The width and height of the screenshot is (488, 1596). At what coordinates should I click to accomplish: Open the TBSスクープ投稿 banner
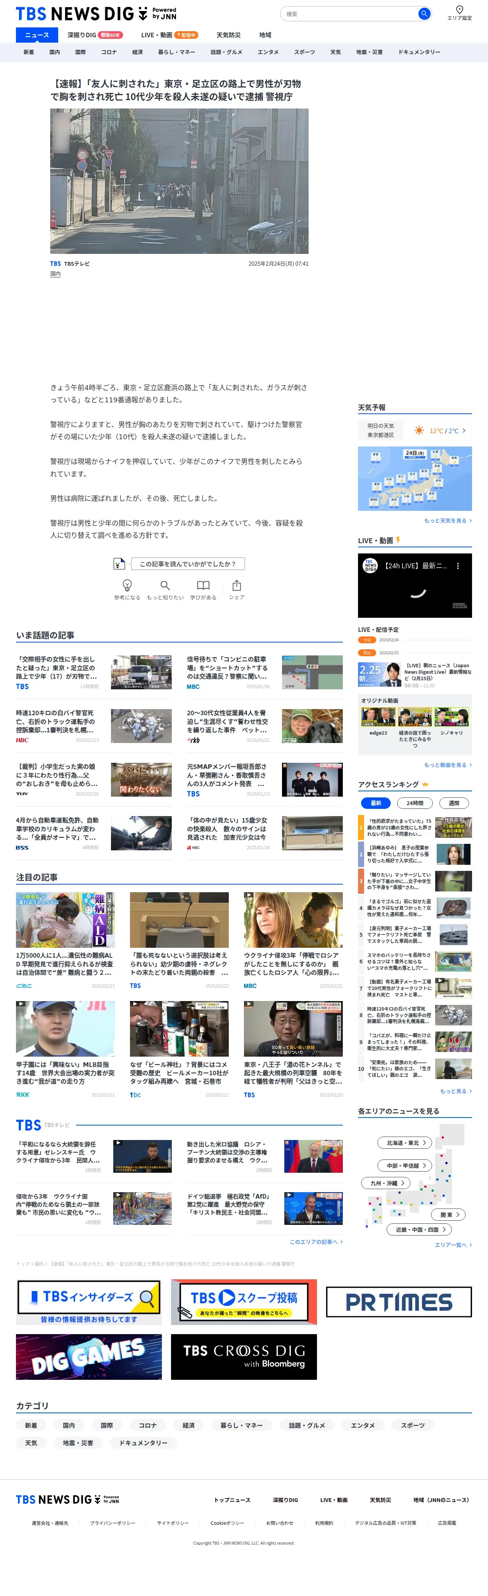(244, 1302)
